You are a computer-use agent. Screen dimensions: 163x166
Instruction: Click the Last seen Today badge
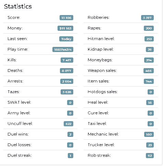click(x=66, y=39)
